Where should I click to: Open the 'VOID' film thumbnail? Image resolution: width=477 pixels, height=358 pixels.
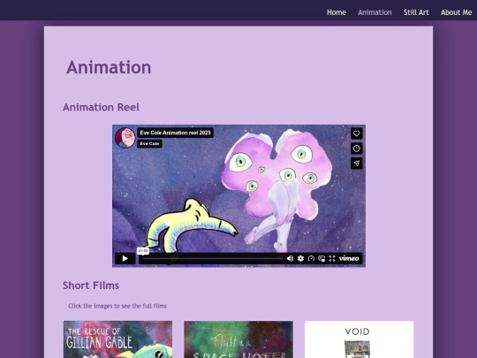click(359, 339)
